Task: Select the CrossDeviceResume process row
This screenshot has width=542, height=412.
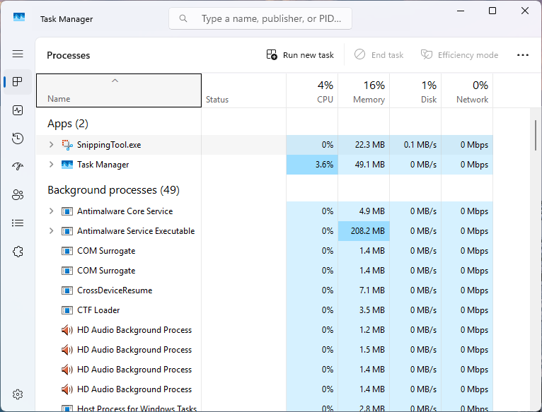Action: click(114, 290)
